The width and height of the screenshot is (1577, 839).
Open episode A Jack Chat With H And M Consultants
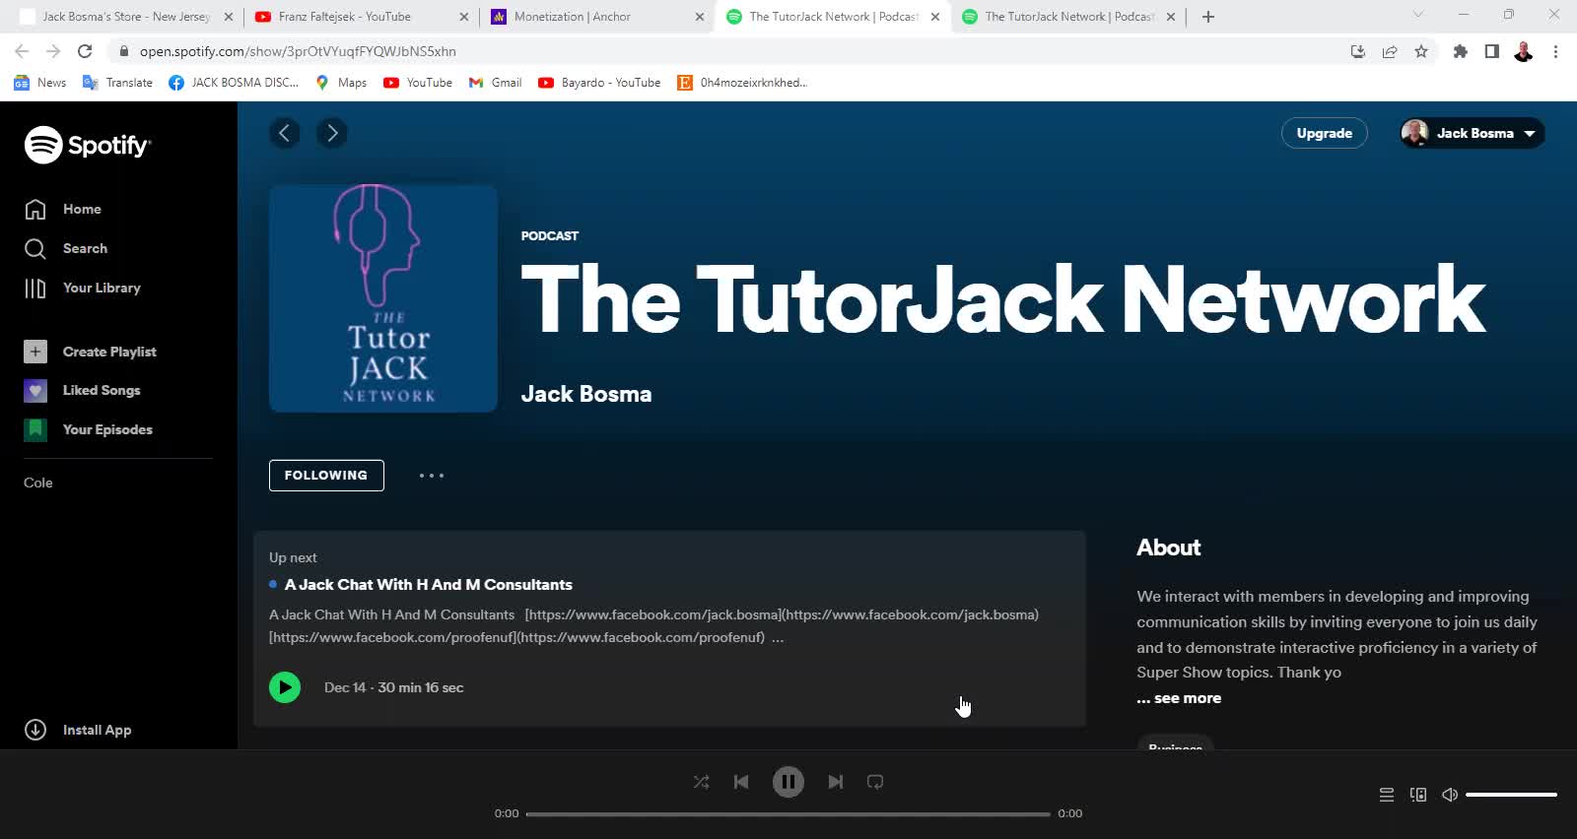click(429, 585)
